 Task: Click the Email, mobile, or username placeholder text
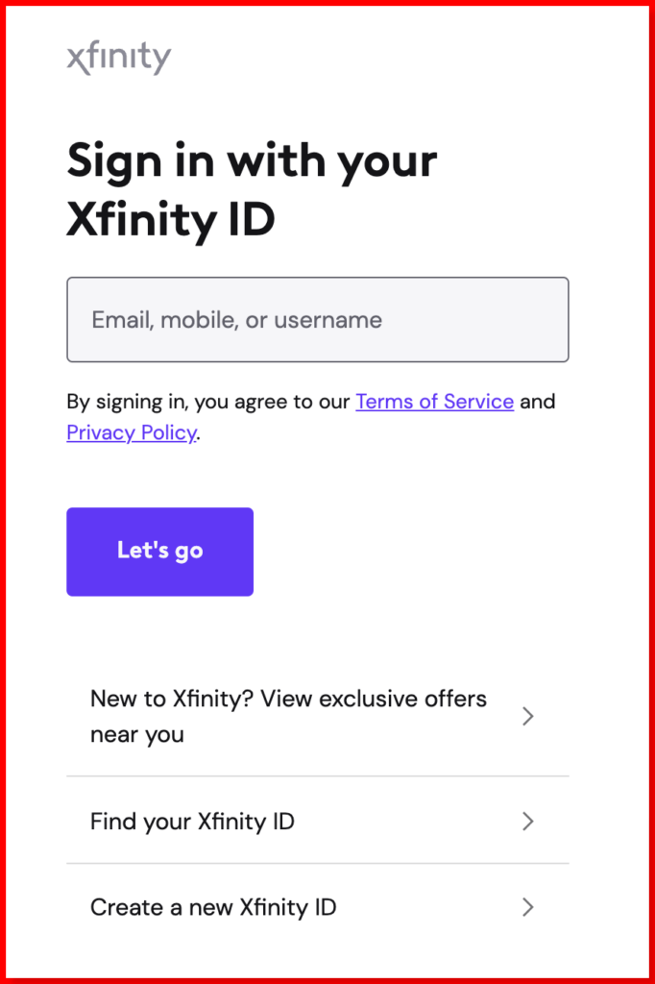[235, 319]
